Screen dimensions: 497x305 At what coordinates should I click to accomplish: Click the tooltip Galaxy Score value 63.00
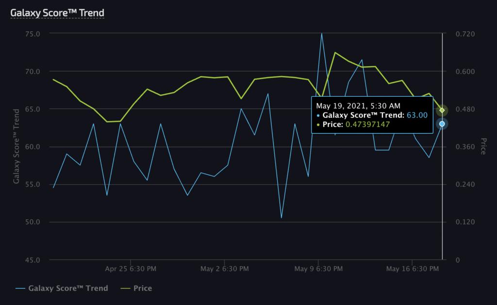417,115
